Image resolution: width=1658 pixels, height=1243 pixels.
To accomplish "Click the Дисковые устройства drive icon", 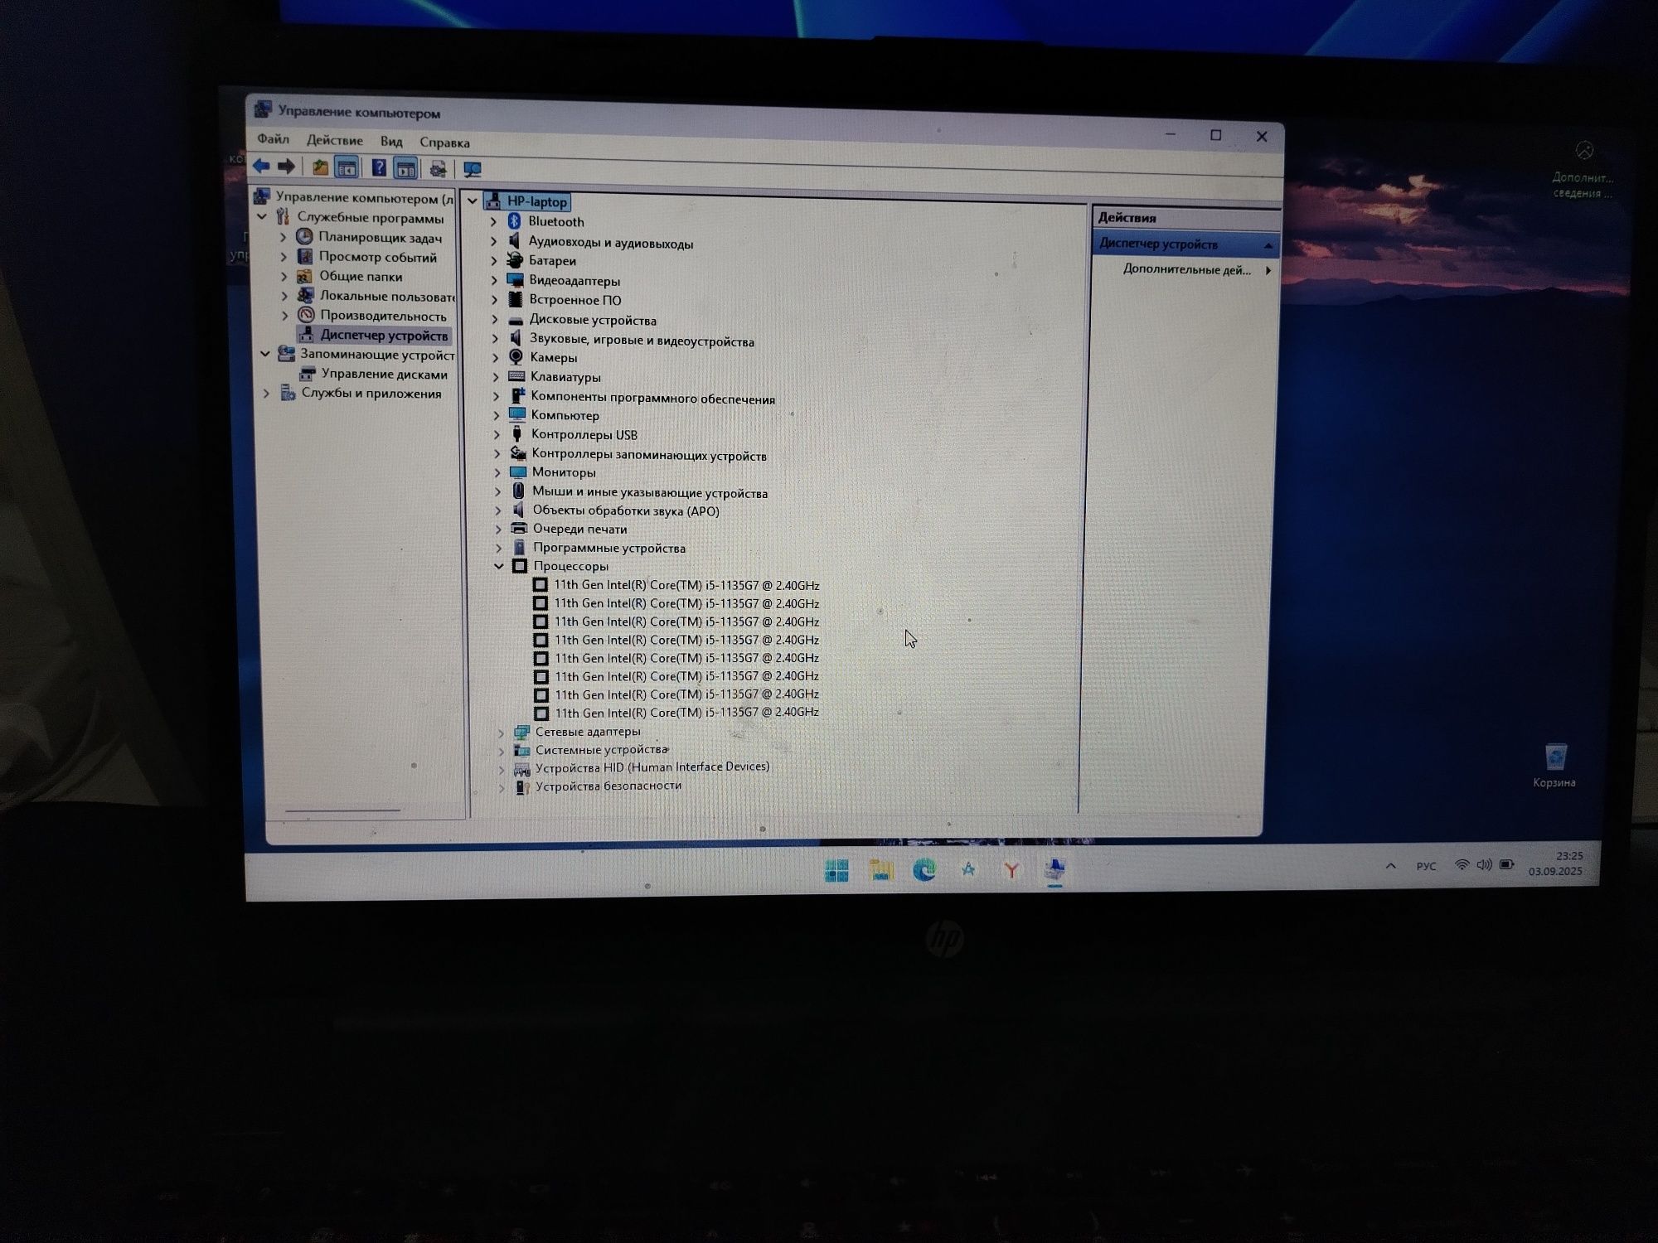I will click(x=516, y=320).
